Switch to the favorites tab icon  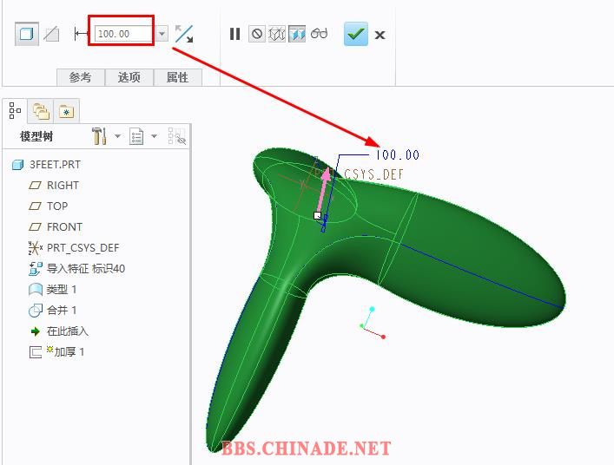click(x=66, y=112)
